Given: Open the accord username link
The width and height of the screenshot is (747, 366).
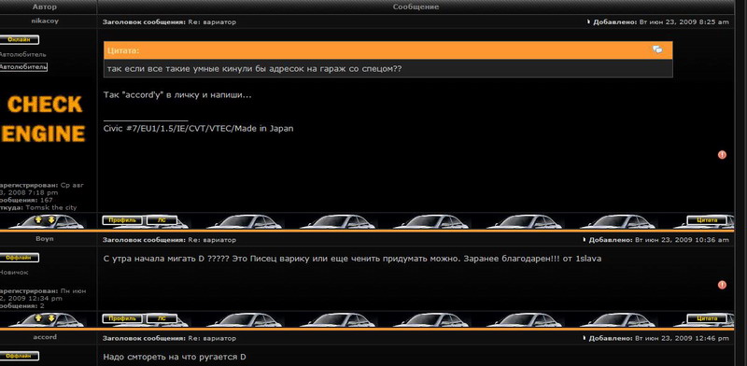Looking at the screenshot, I should (x=45, y=337).
